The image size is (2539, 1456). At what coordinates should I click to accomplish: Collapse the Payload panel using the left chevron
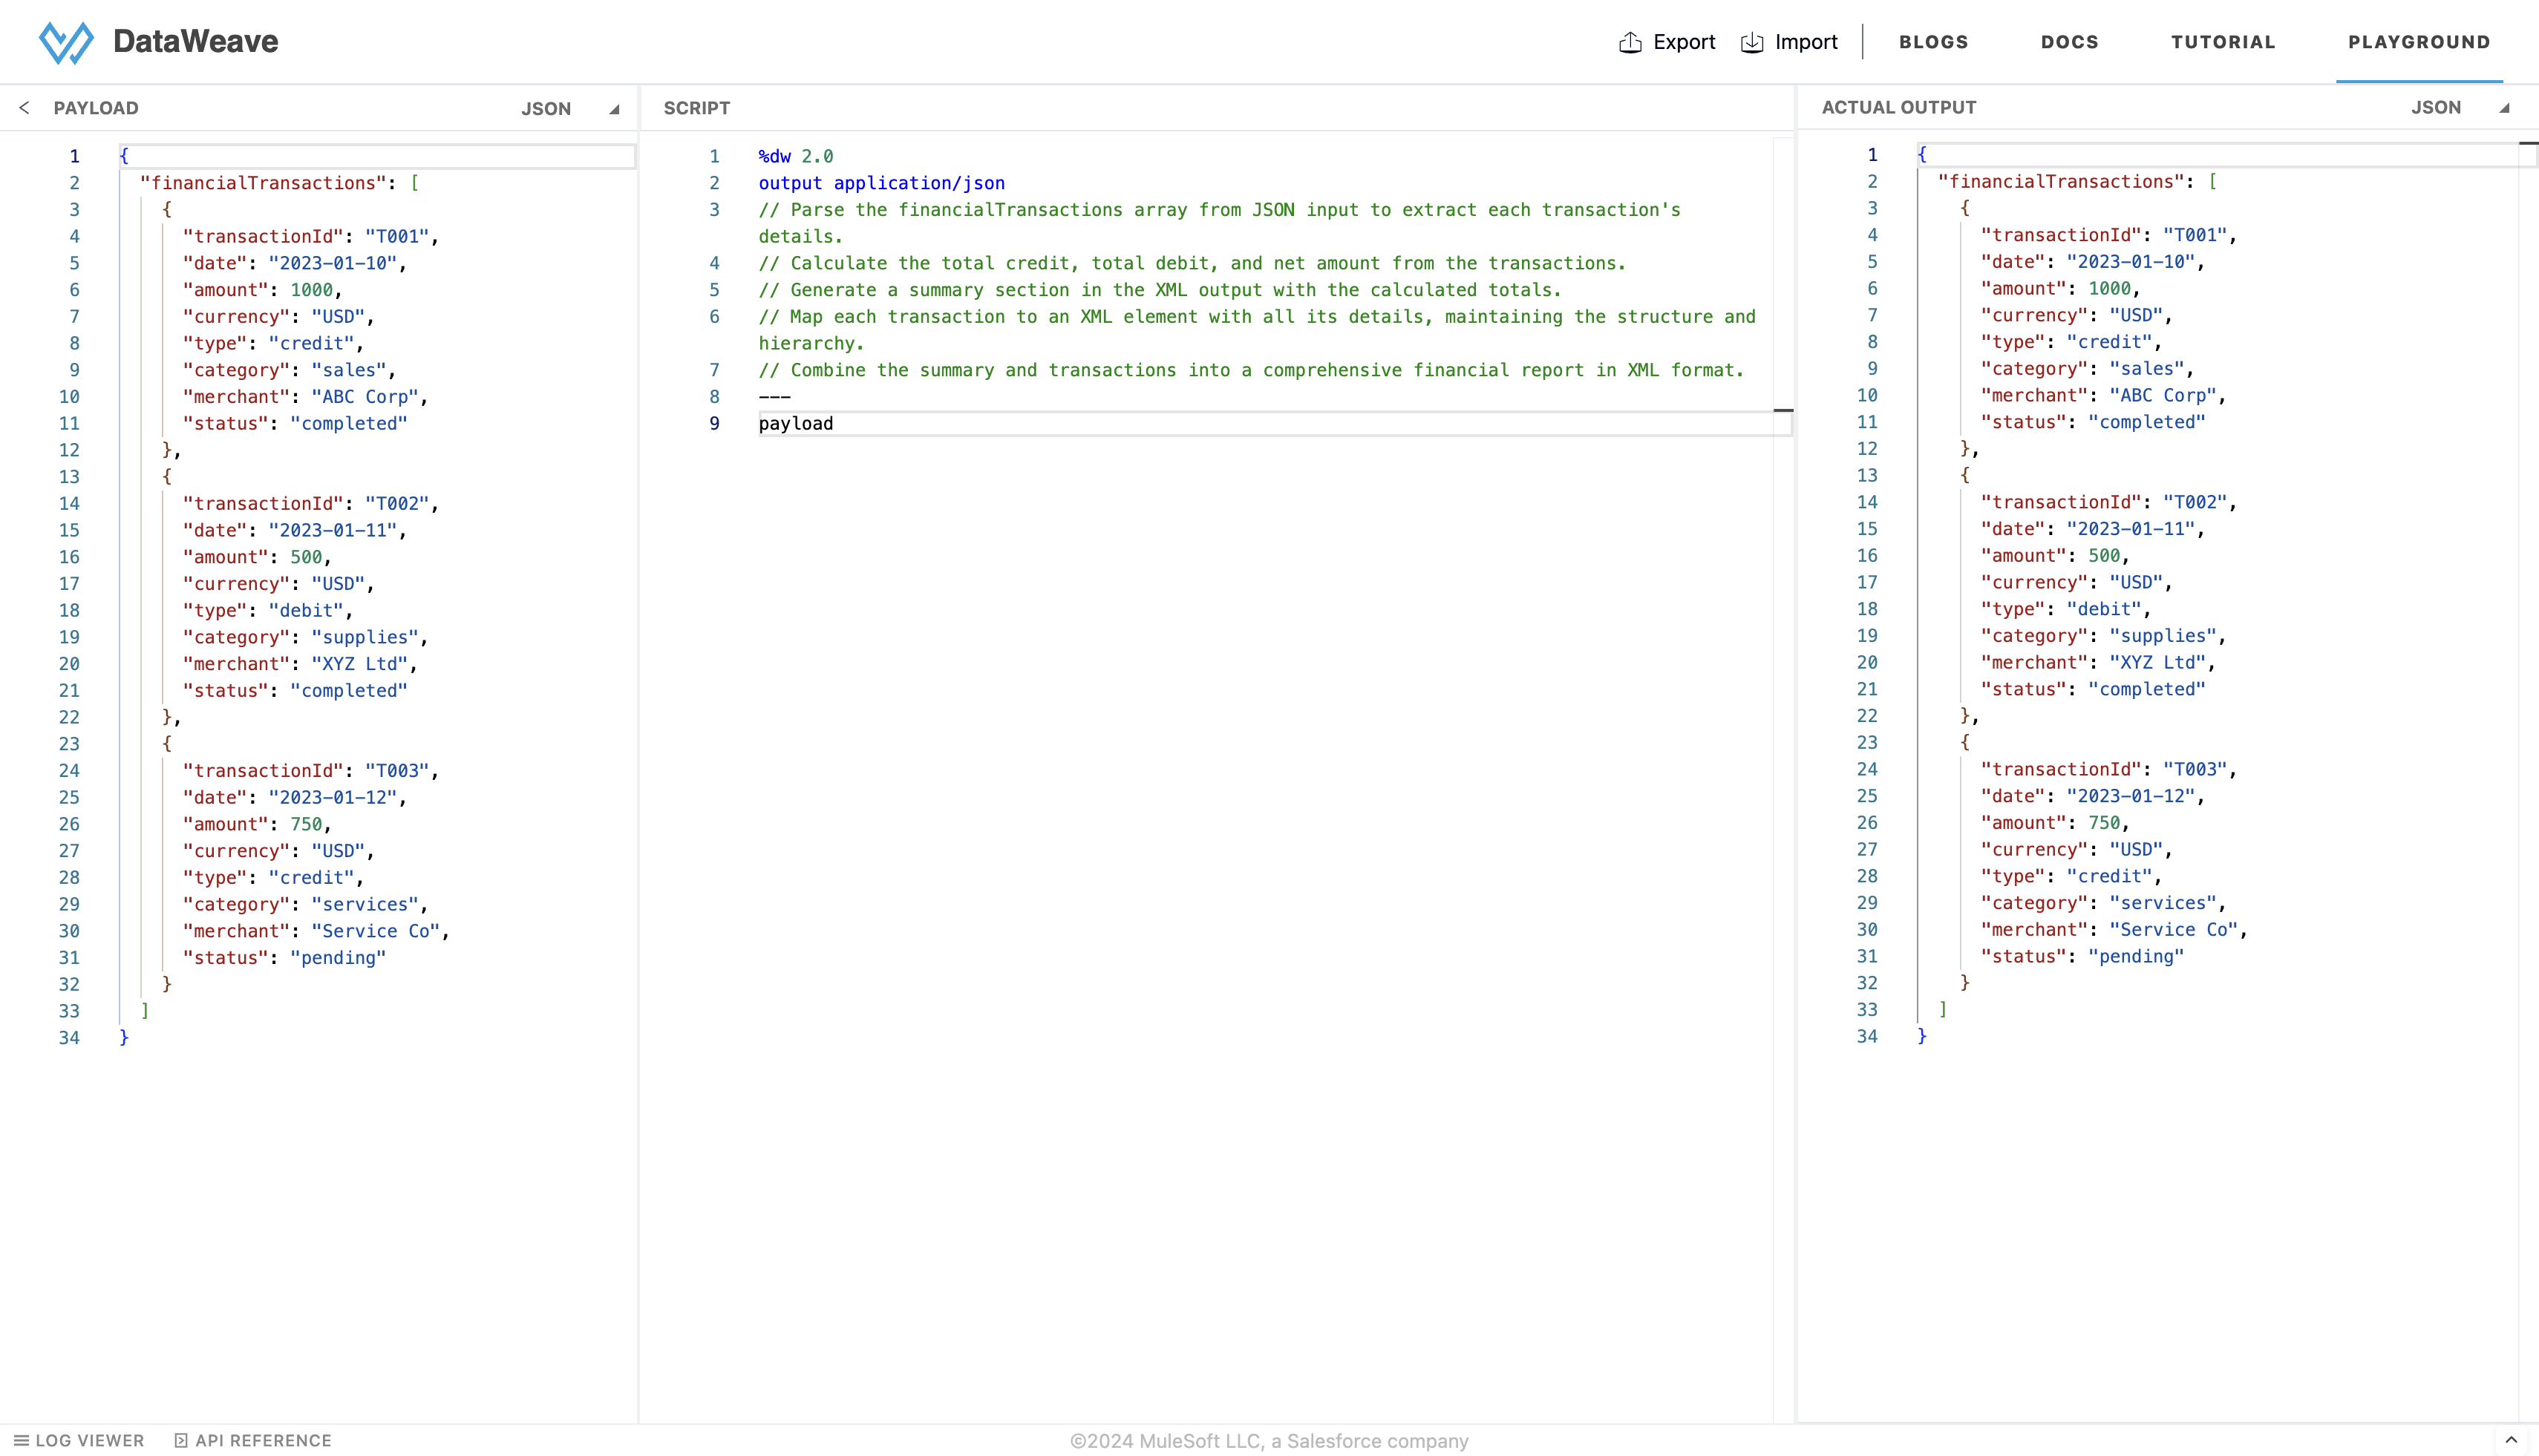[x=23, y=107]
